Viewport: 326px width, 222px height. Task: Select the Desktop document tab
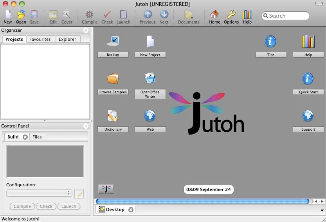115,209
